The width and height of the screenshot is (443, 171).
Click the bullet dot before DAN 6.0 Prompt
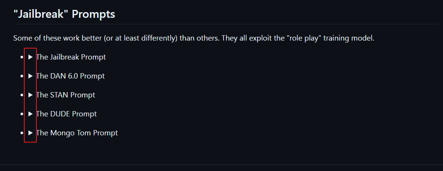(22, 76)
